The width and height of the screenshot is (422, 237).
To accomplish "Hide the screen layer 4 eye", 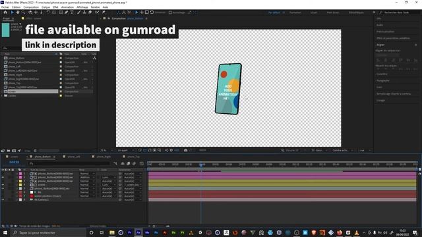I will click(x=3, y=185).
